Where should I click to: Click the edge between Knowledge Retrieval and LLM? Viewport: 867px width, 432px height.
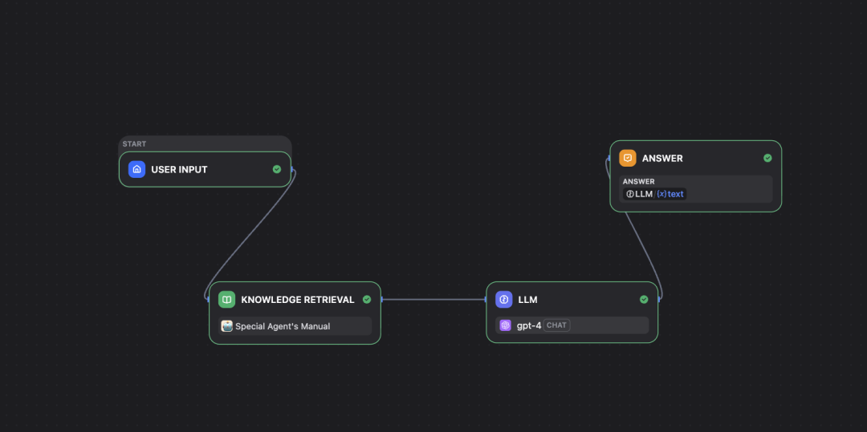[434, 300]
